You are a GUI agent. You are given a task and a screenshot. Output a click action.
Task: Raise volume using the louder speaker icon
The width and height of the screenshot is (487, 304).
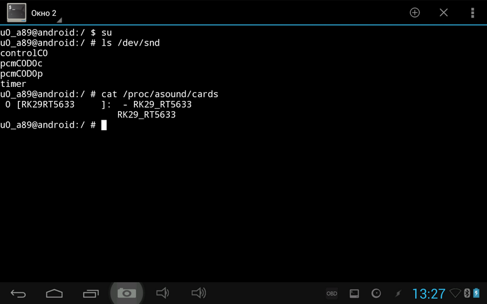pyautogui.click(x=199, y=293)
